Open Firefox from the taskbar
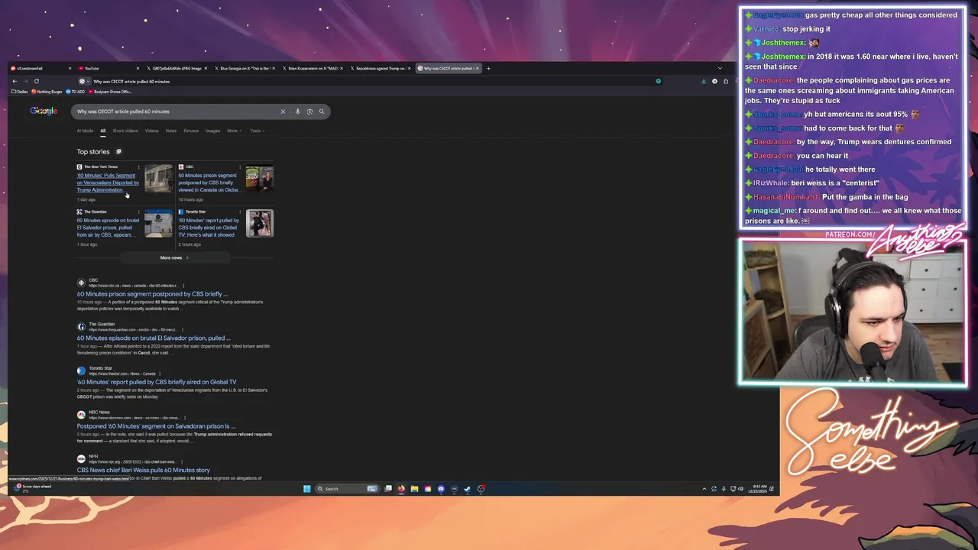 [401, 489]
